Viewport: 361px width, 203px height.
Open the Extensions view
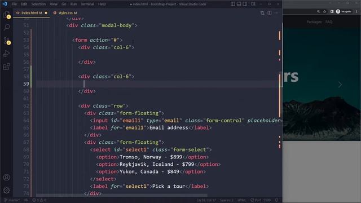click(7, 67)
